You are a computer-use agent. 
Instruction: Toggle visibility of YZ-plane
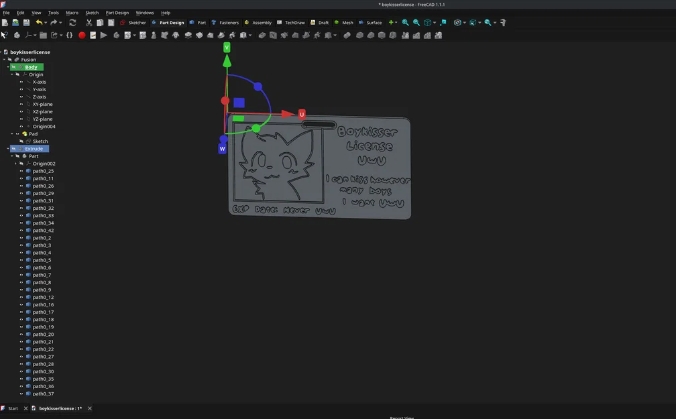(x=21, y=119)
